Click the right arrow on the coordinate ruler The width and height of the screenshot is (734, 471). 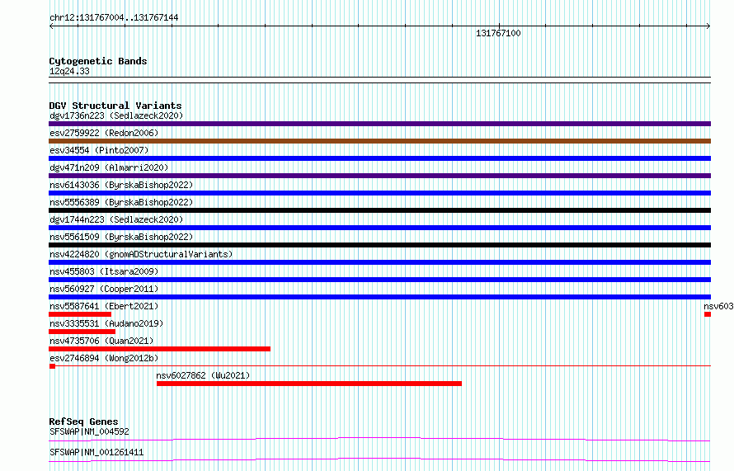click(708, 26)
